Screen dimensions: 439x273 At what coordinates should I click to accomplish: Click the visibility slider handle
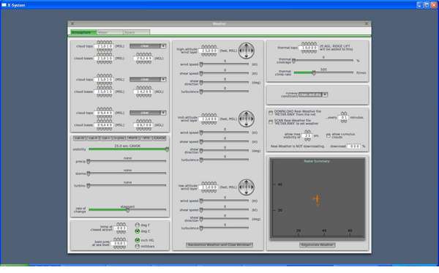167,149
